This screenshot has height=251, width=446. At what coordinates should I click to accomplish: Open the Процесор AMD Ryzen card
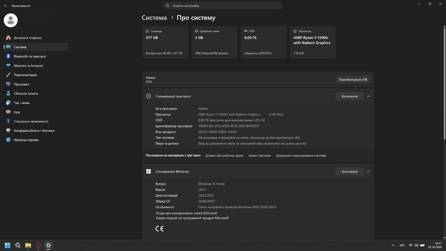coord(313,42)
